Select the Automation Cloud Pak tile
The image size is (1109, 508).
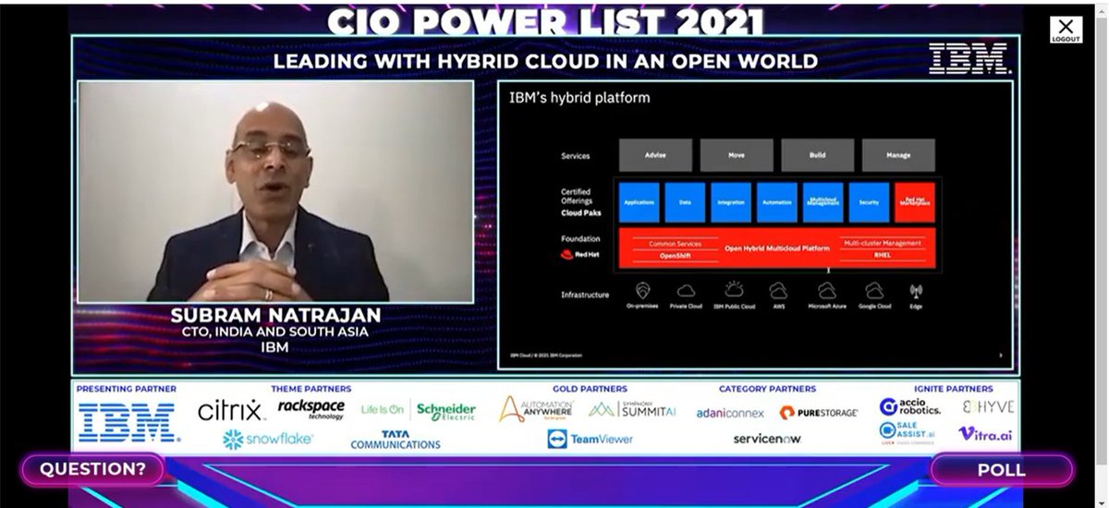point(776,202)
